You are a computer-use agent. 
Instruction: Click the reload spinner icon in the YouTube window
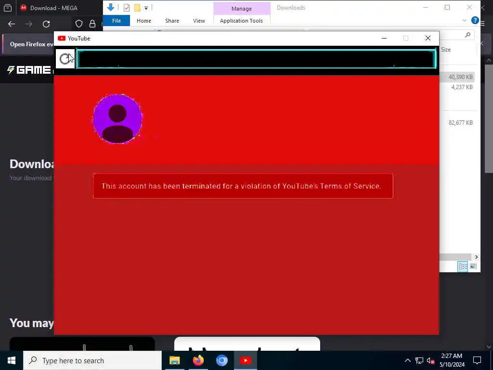(x=65, y=59)
